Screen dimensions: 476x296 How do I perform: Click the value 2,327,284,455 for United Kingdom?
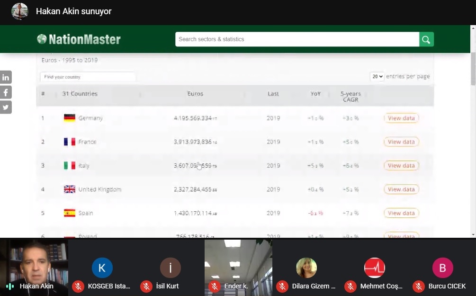pos(195,189)
